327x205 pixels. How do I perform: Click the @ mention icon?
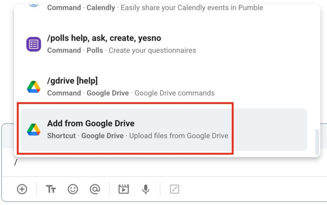tap(95, 189)
